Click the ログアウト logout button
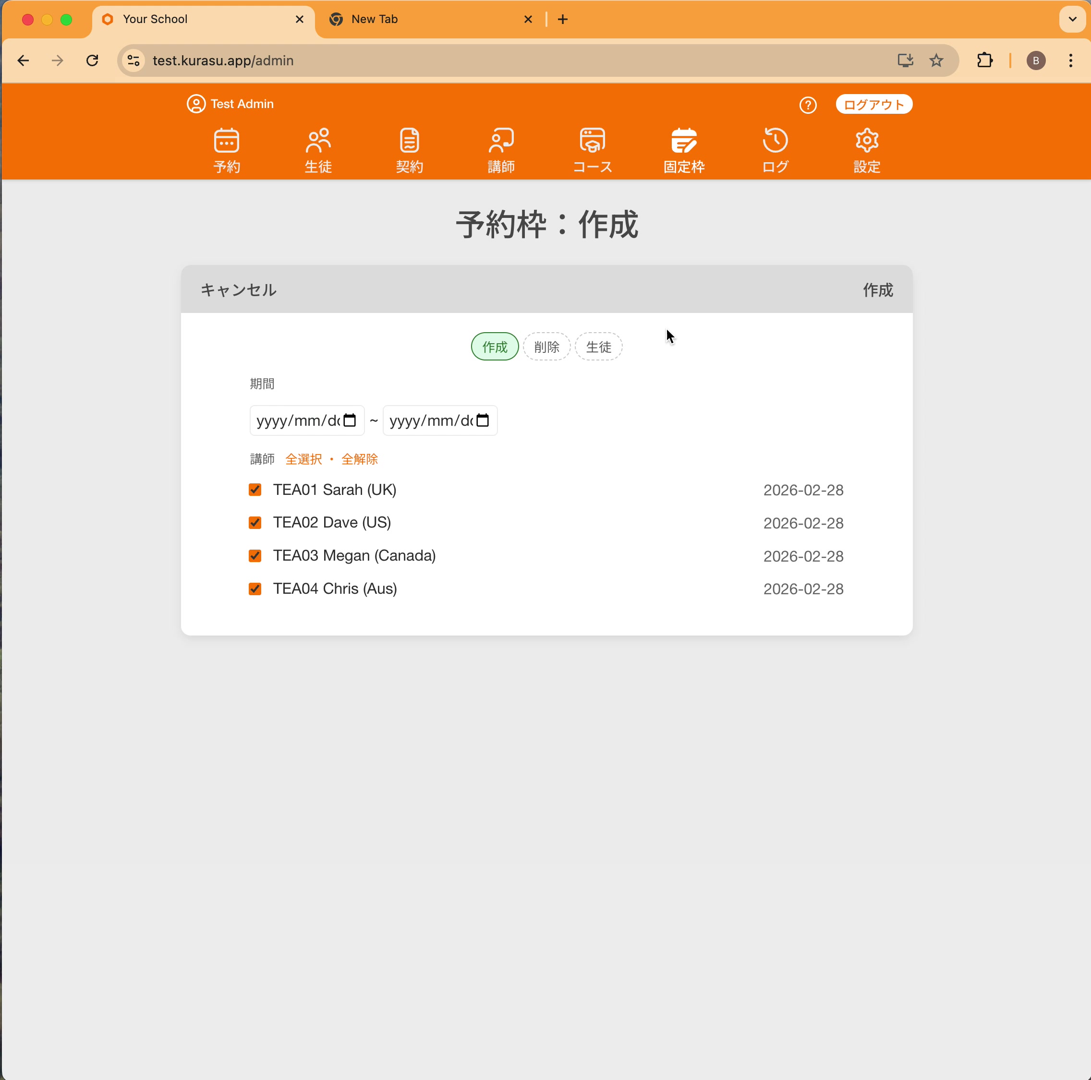Image resolution: width=1091 pixels, height=1080 pixels. pyautogui.click(x=873, y=104)
